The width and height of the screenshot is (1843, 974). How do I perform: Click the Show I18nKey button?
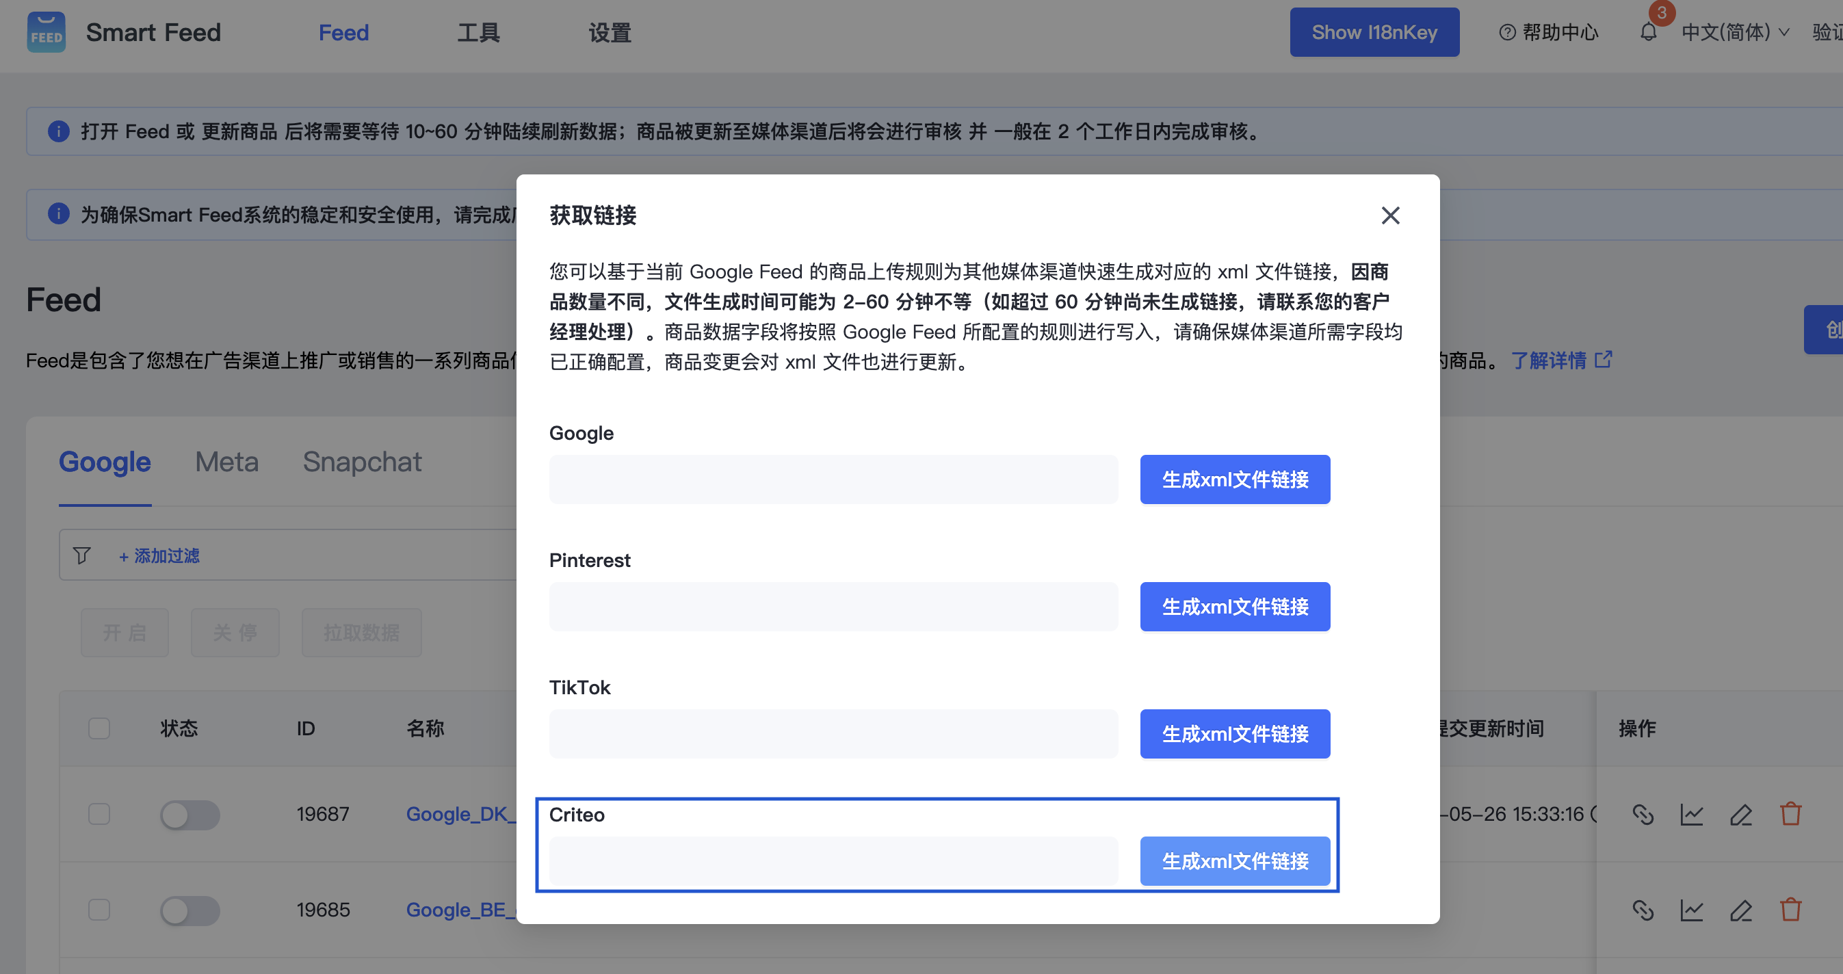pos(1374,32)
